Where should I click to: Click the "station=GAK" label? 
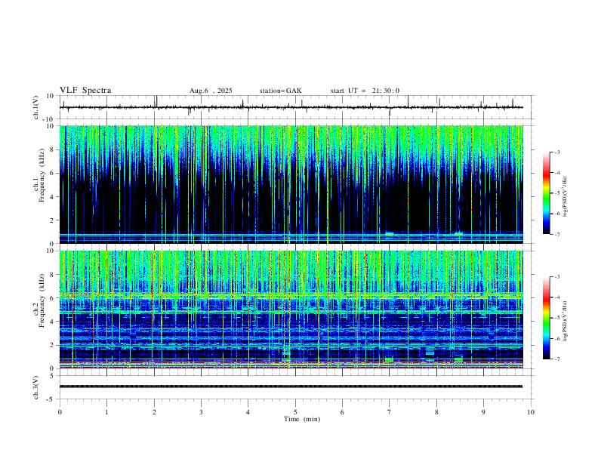281,91
